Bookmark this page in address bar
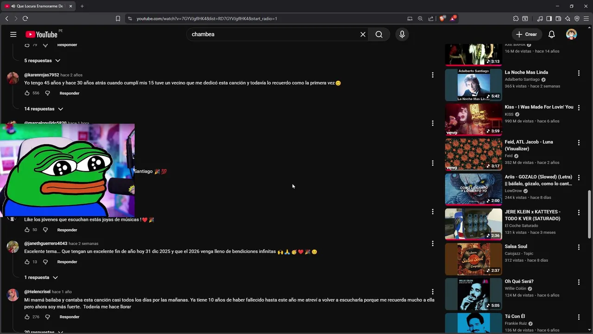 point(118,19)
